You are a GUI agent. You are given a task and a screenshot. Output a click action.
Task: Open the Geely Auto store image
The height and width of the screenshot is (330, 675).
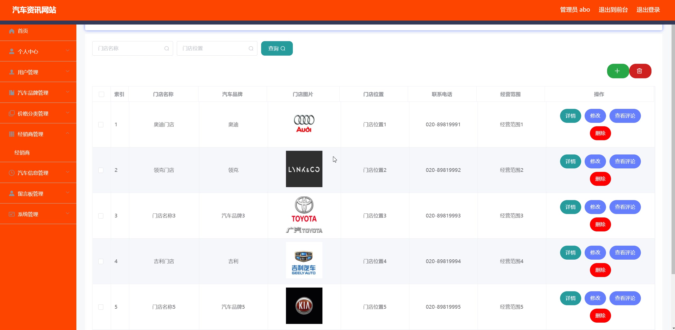tap(304, 260)
